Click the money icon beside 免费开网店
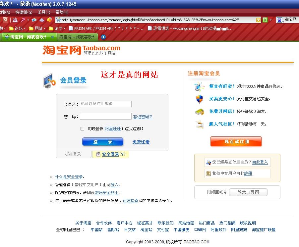This screenshot has height=247, width=299. 200,112
